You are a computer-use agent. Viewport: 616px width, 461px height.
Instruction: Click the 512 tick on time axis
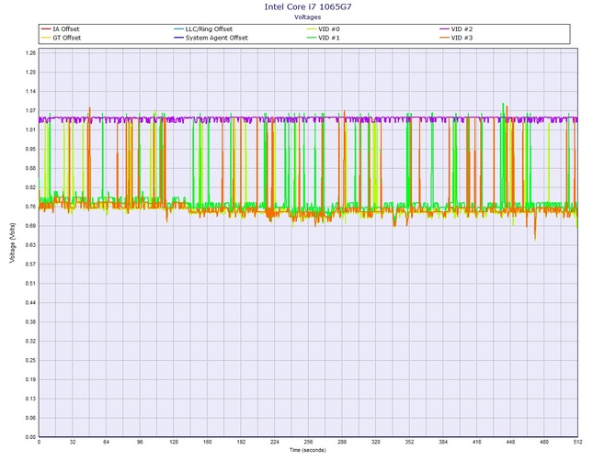point(578,442)
